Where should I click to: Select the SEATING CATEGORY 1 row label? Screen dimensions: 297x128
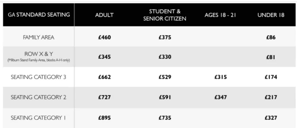point(39,118)
